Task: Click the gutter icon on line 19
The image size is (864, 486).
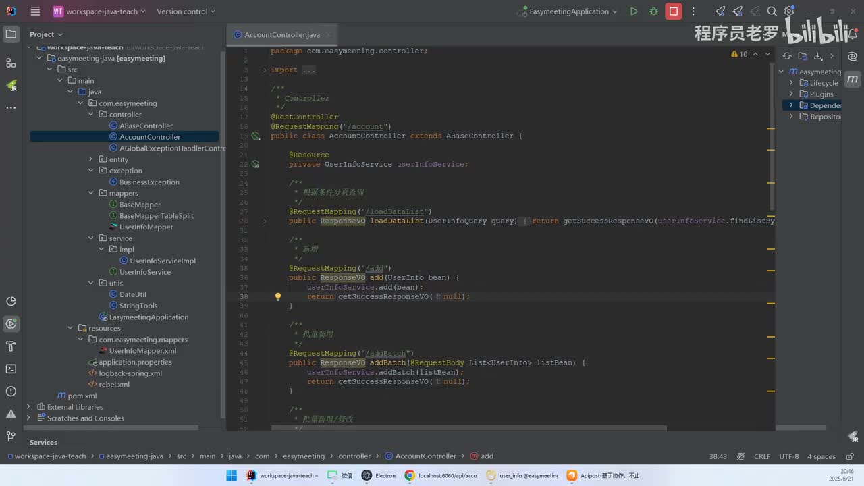Action: 256,136
